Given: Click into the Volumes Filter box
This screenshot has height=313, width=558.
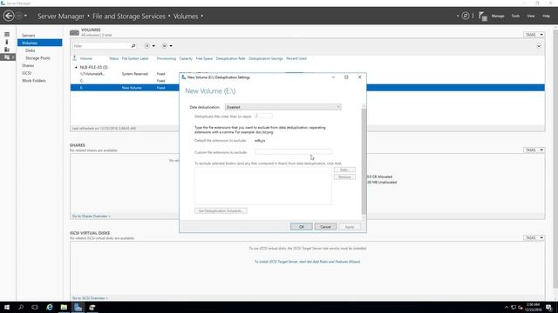Looking at the screenshot, I should click(x=101, y=46).
